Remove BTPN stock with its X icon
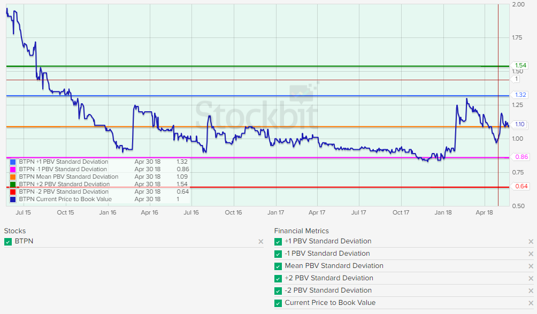 [x=260, y=242]
